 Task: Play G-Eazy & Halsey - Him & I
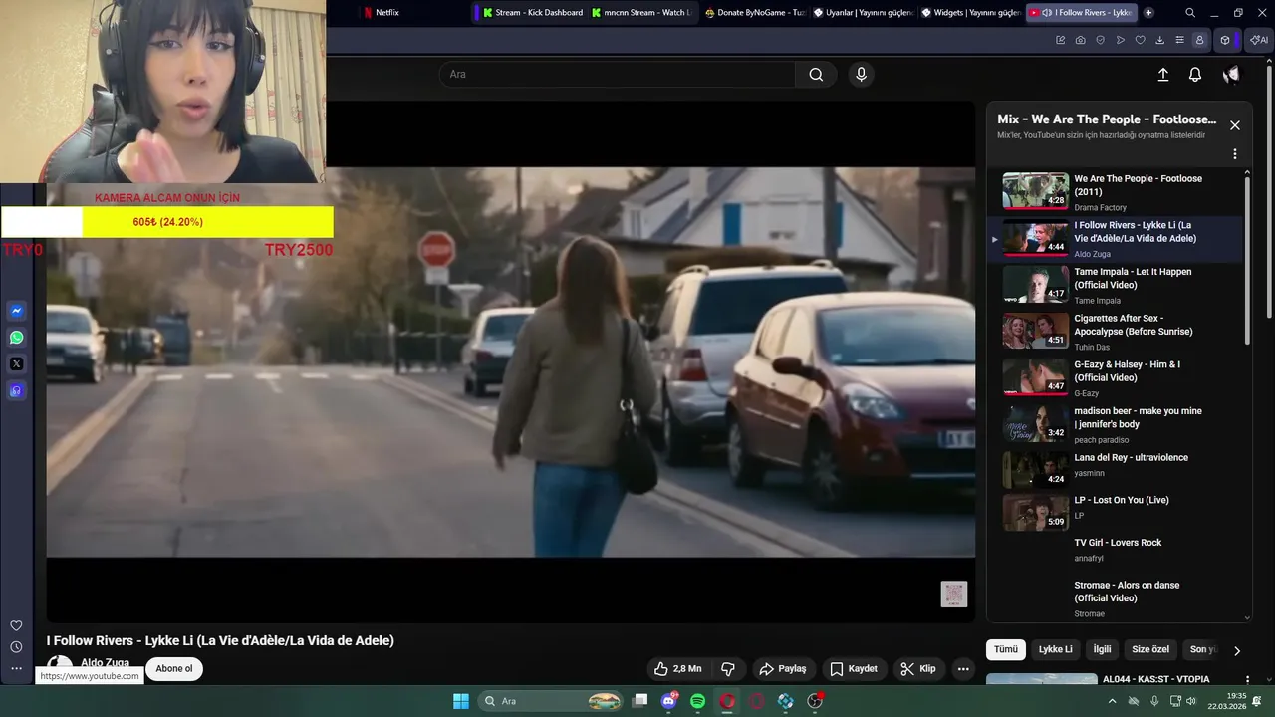(x=1116, y=378)
